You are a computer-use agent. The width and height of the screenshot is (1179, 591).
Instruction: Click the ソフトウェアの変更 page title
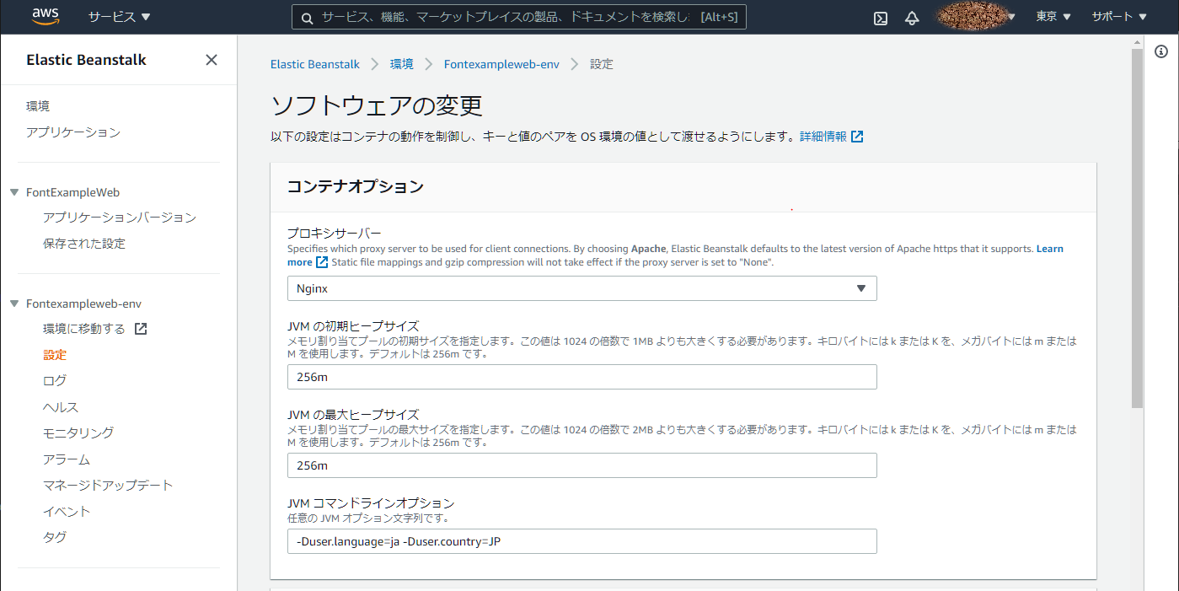377,106
